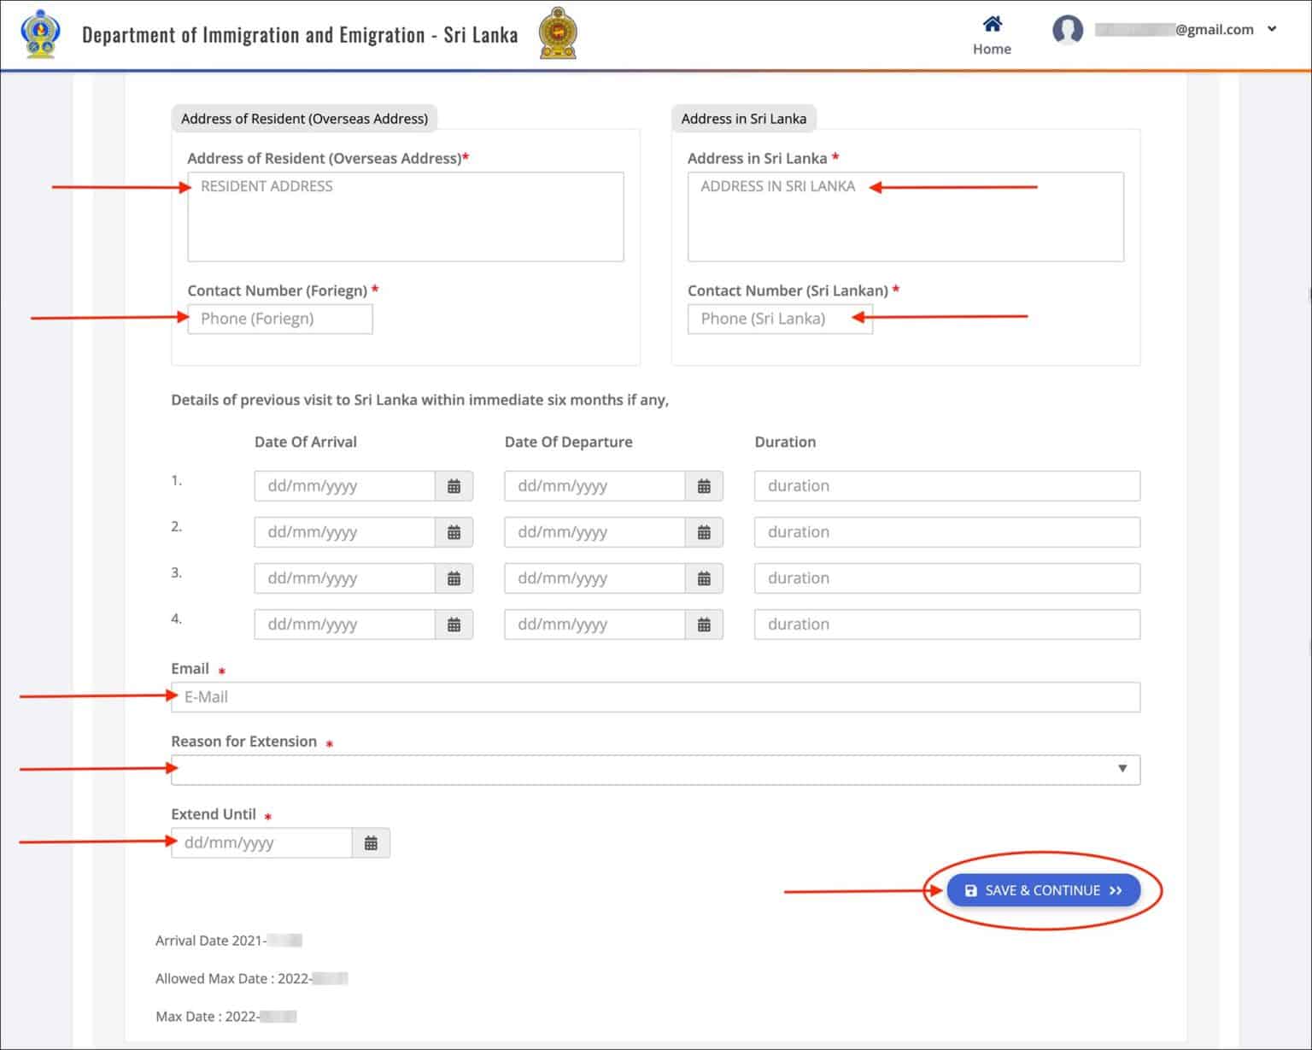Click the Home house icon

992,23
